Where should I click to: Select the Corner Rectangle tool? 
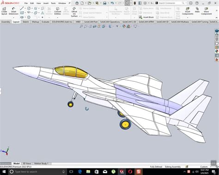(22, 13)
